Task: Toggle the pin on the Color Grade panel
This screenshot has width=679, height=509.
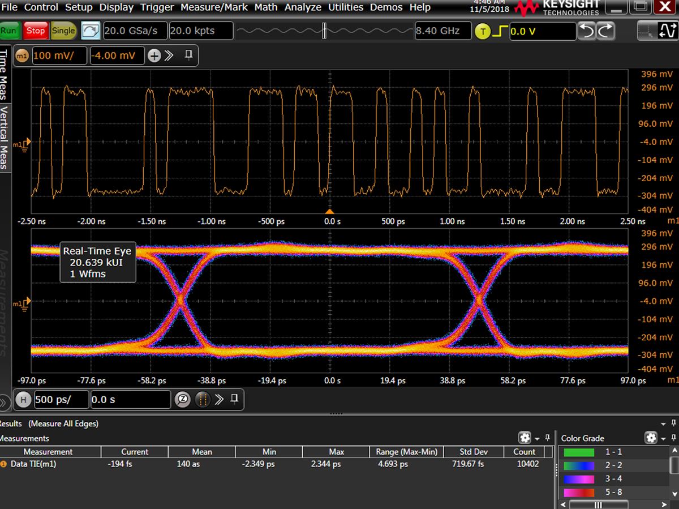Action: [673, 438]
